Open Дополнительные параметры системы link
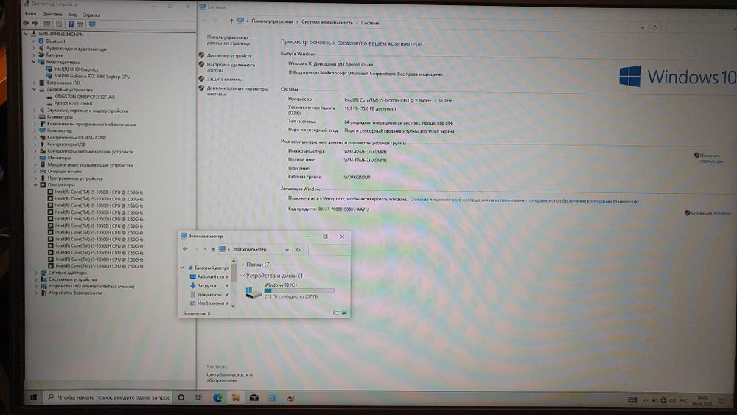Image resolution: width=737 pixels, height=415 pixels. click(x=237, y=91)
